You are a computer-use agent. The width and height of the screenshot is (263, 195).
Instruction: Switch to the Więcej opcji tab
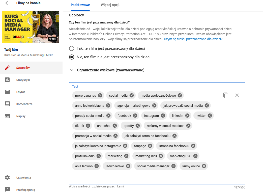(110, 5)
